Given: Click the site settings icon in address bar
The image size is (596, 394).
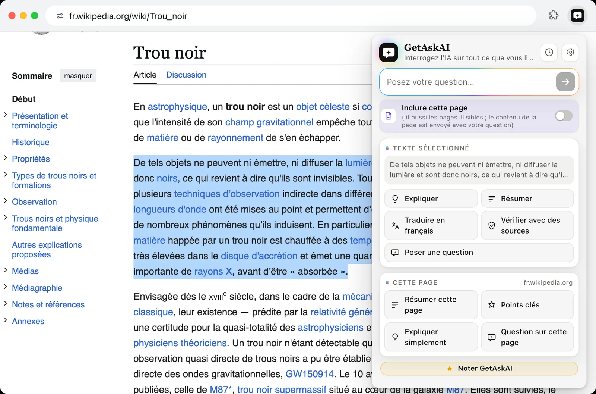Looking at the screenshot, I should [x=60, y=16].
